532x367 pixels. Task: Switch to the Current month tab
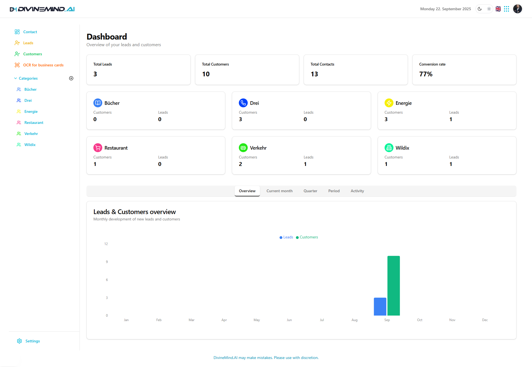click(279, 191)
